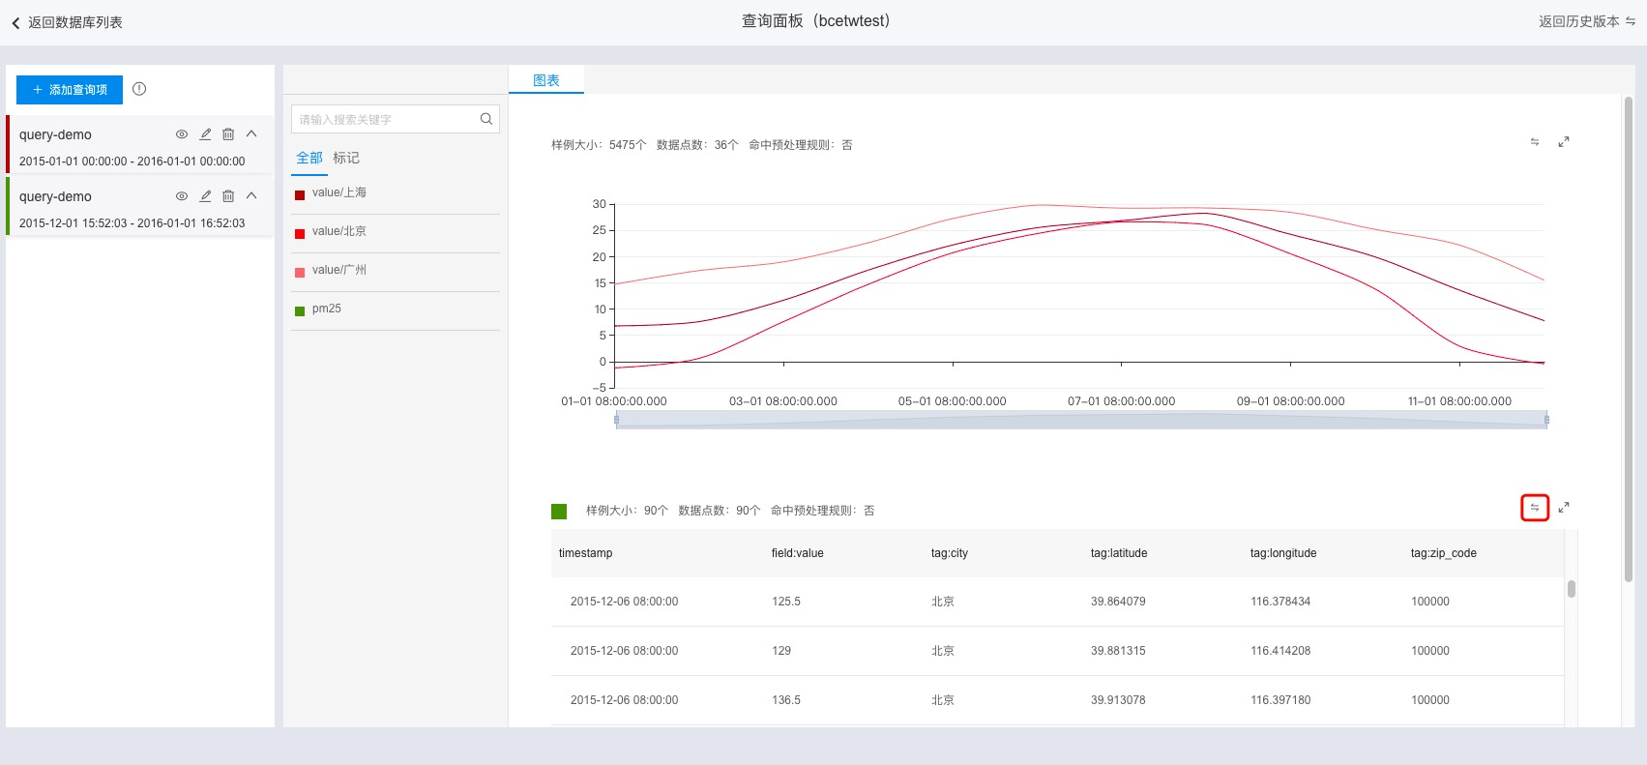This screenshot has width=1647, height=765.
Task: Open the info icon beside Add Query
Action: coord(139,89)
